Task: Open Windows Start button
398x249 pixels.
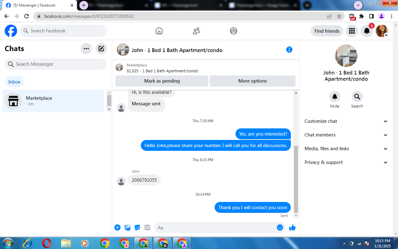Action: tap(7, 243)
